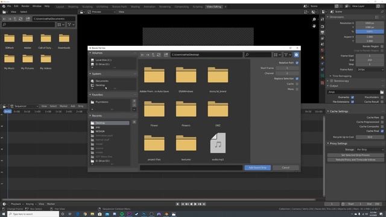Clear the Recents list icon
Viewport: 386px width, 217px height.
coord(134,122)
